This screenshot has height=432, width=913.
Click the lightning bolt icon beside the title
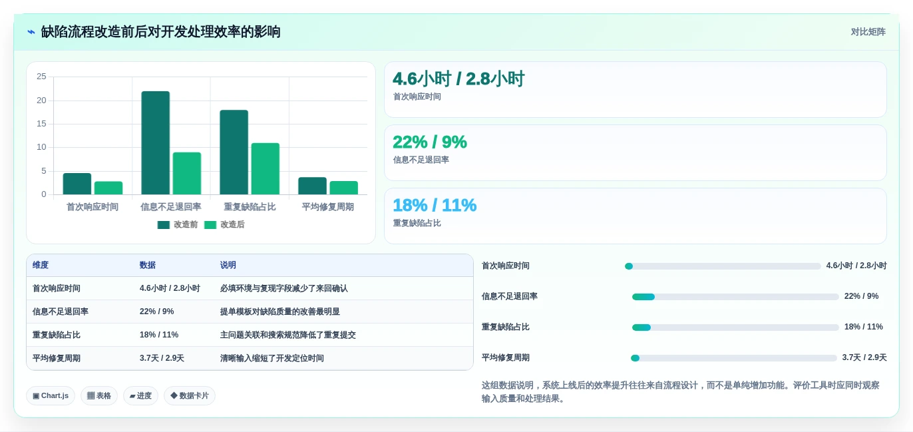coord(31,32)
